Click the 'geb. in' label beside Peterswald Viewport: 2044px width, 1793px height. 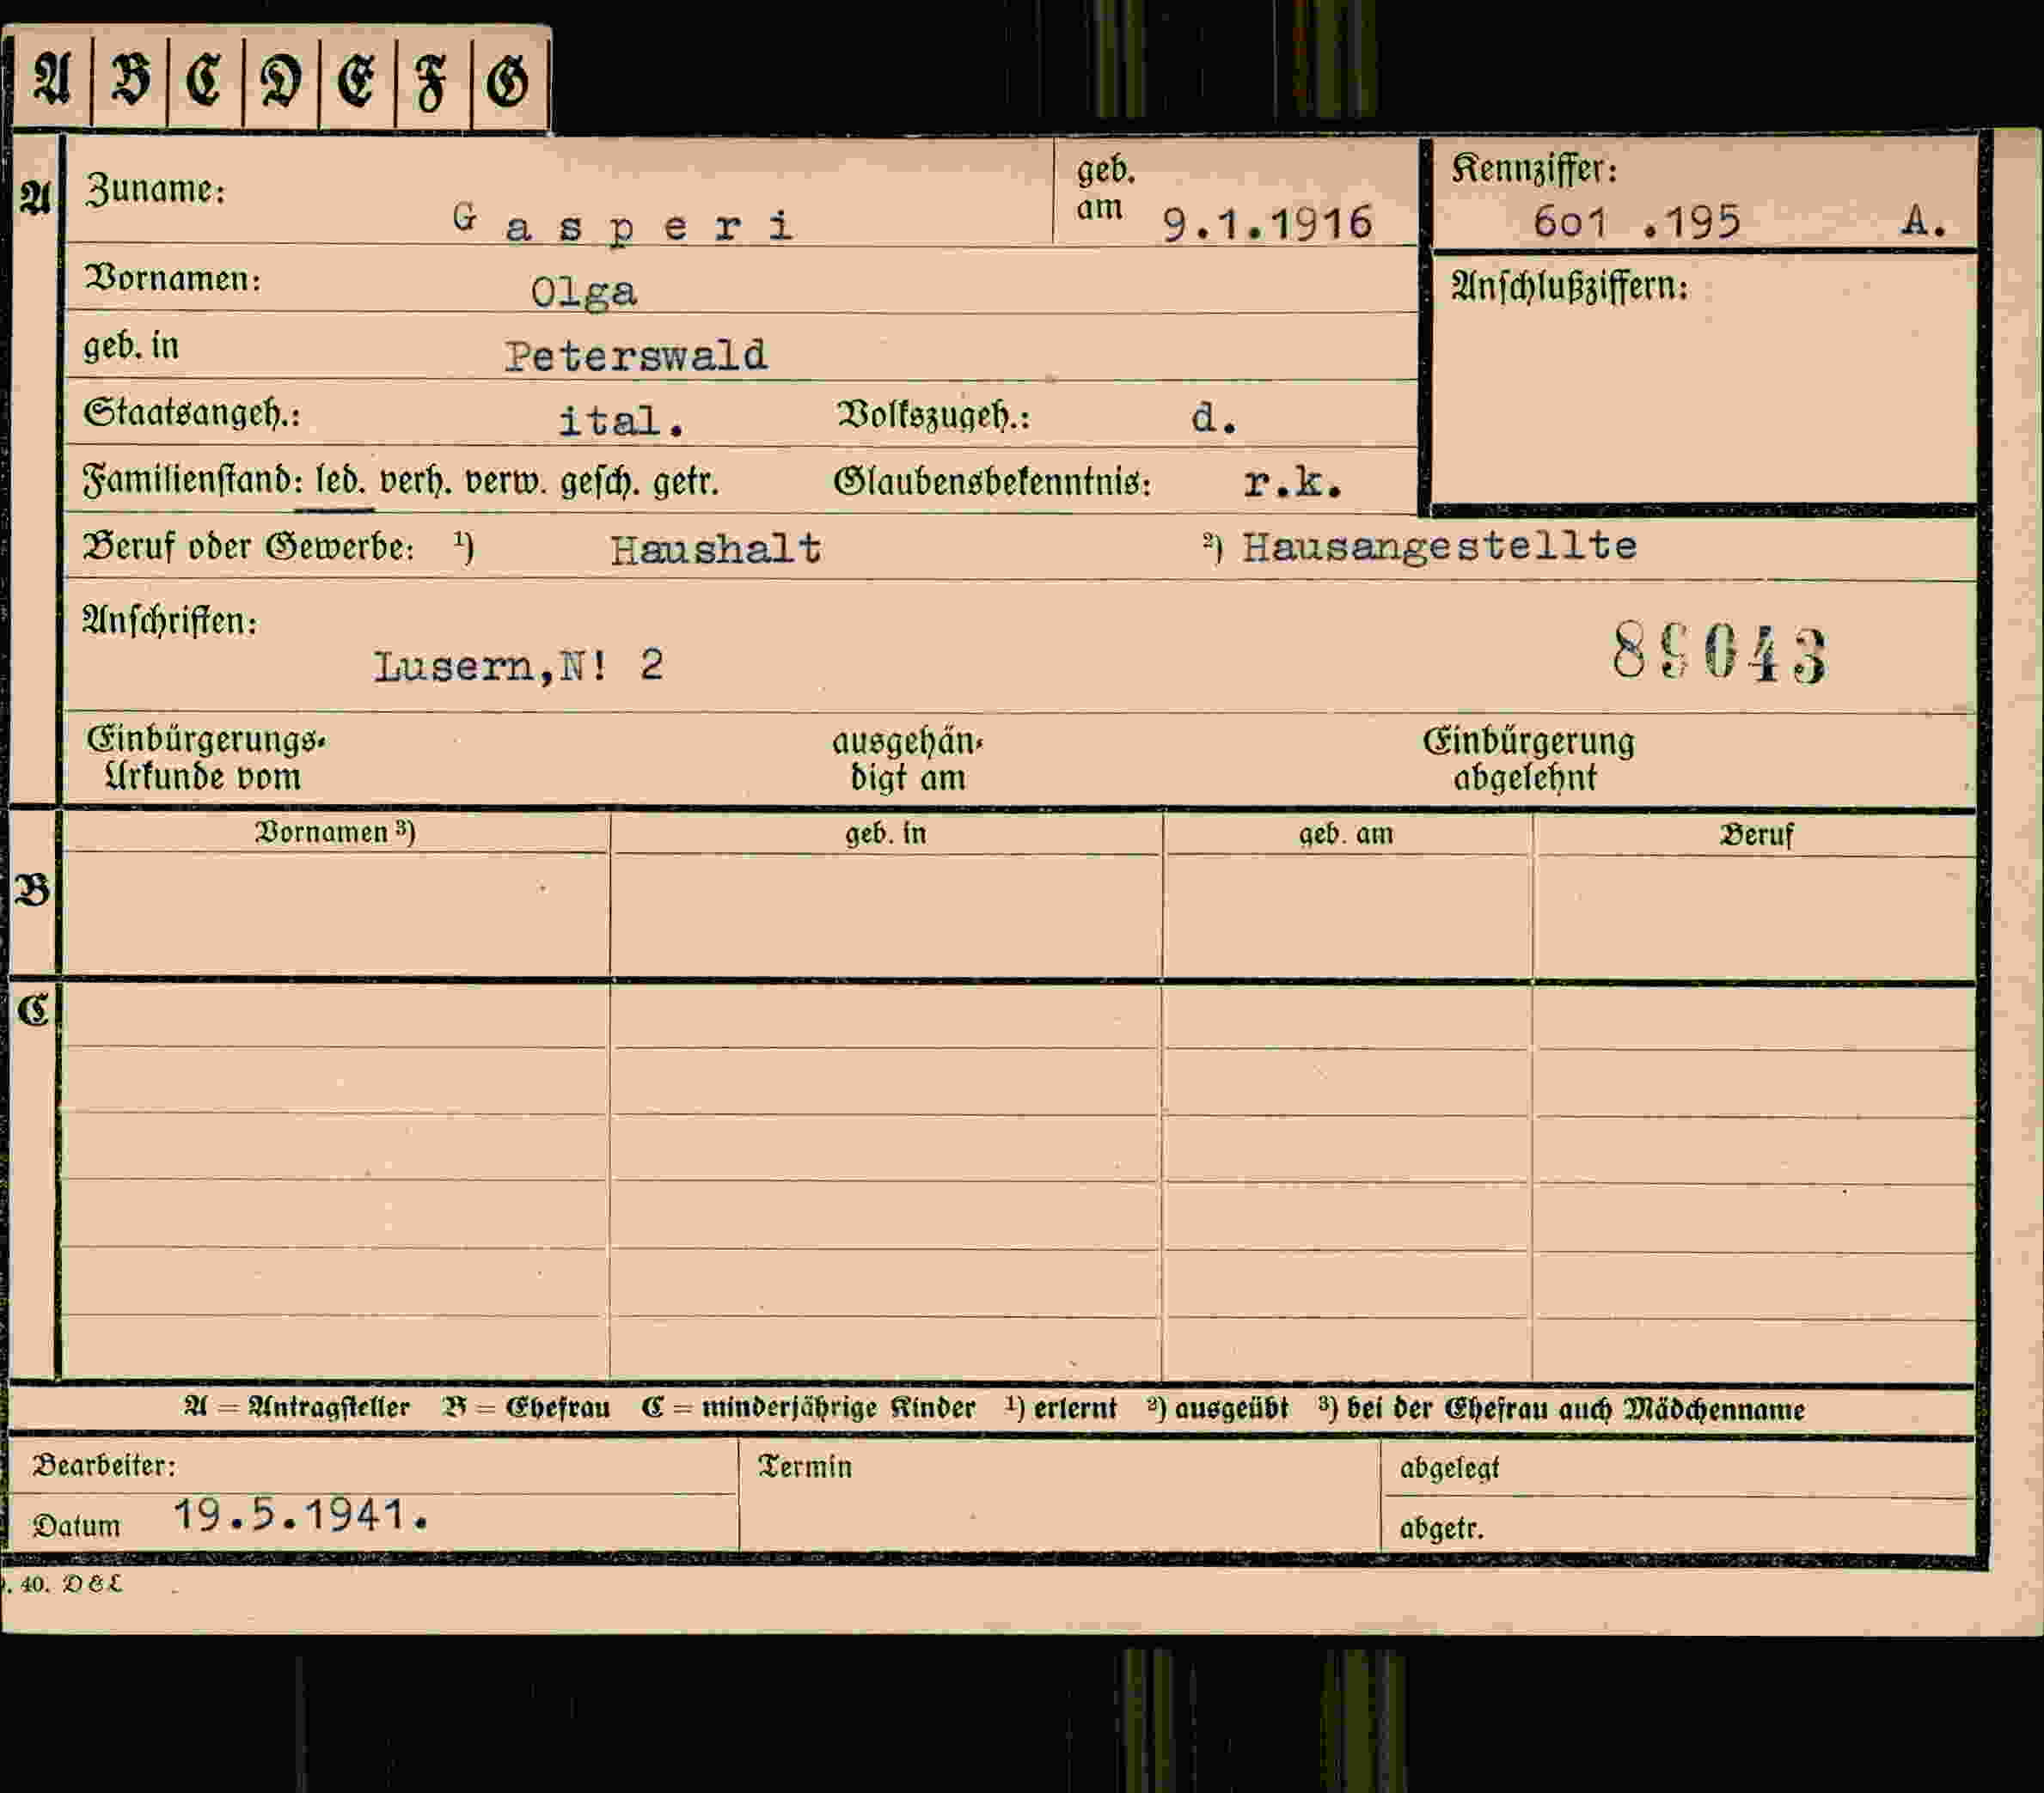131,347
